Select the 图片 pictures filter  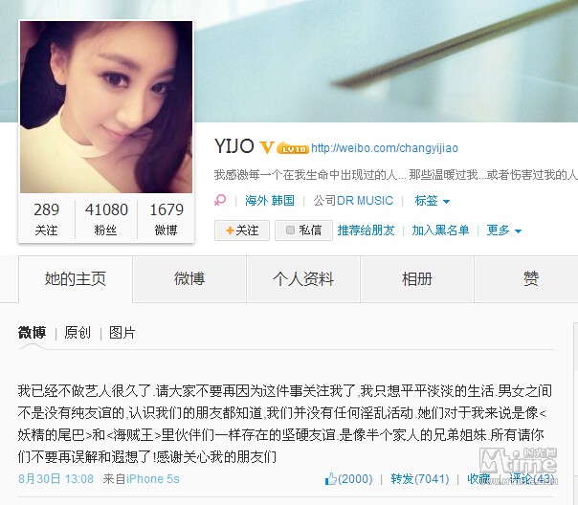[x=122, y=333]
